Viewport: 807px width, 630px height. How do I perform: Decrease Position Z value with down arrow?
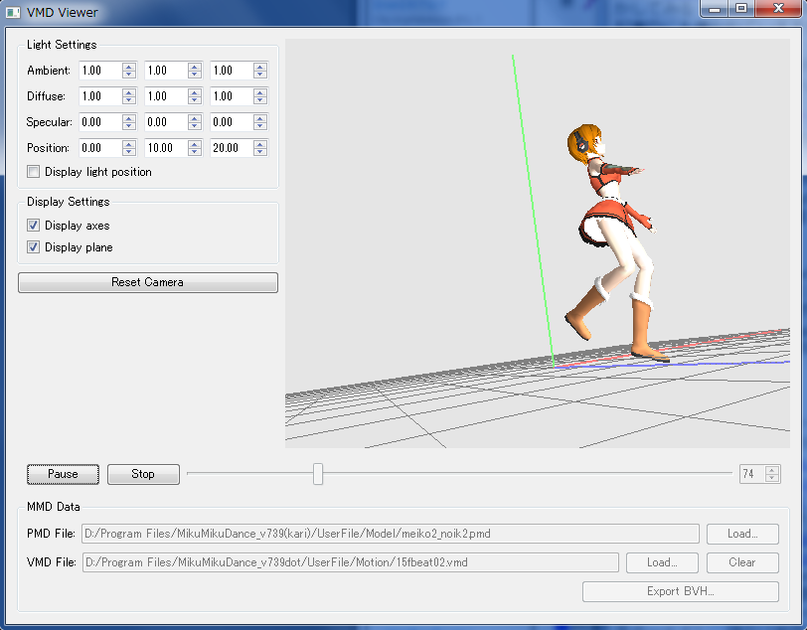click(x=260, y=152)
